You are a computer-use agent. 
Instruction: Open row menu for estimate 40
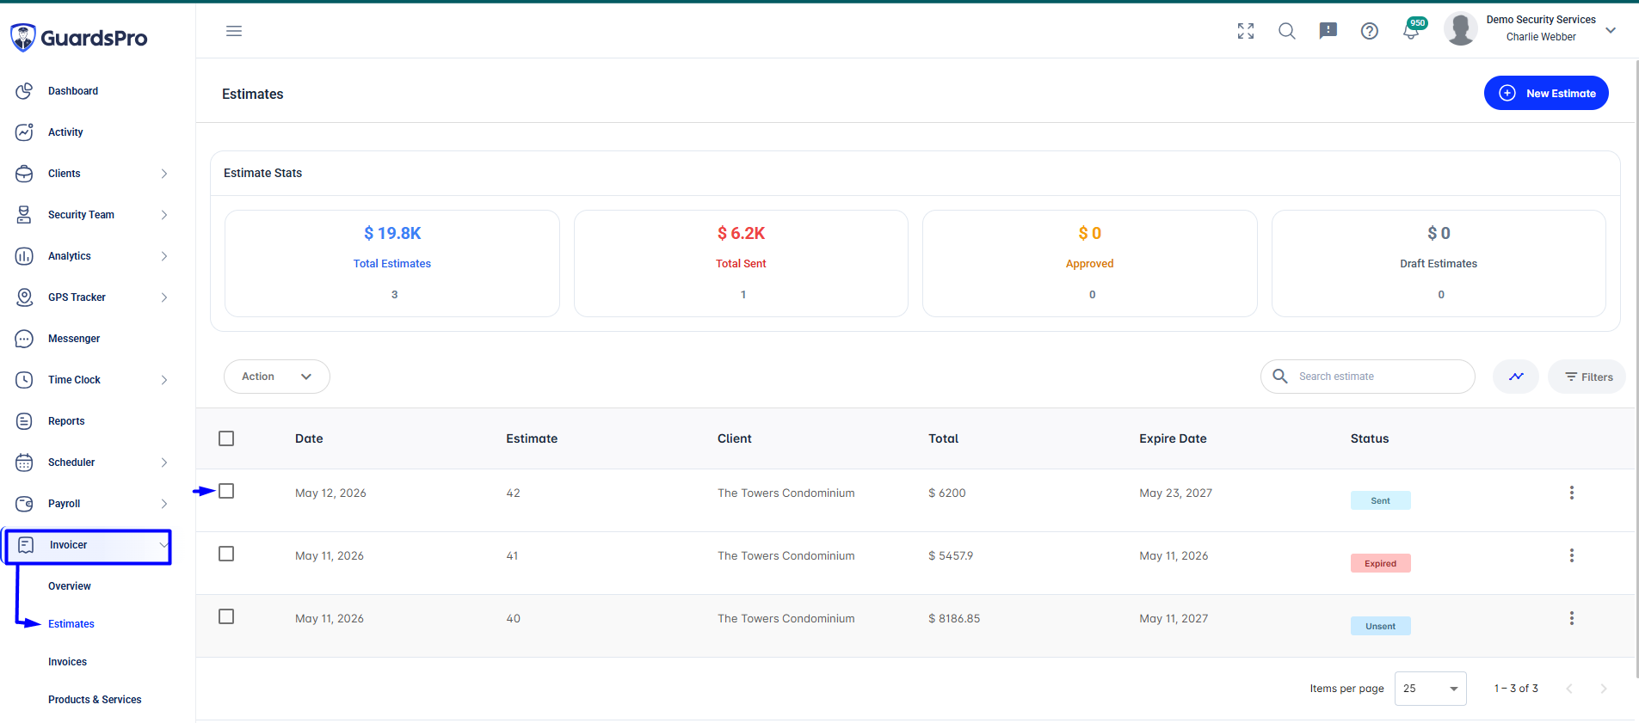pyautogui.click(x=1572, y=618)
